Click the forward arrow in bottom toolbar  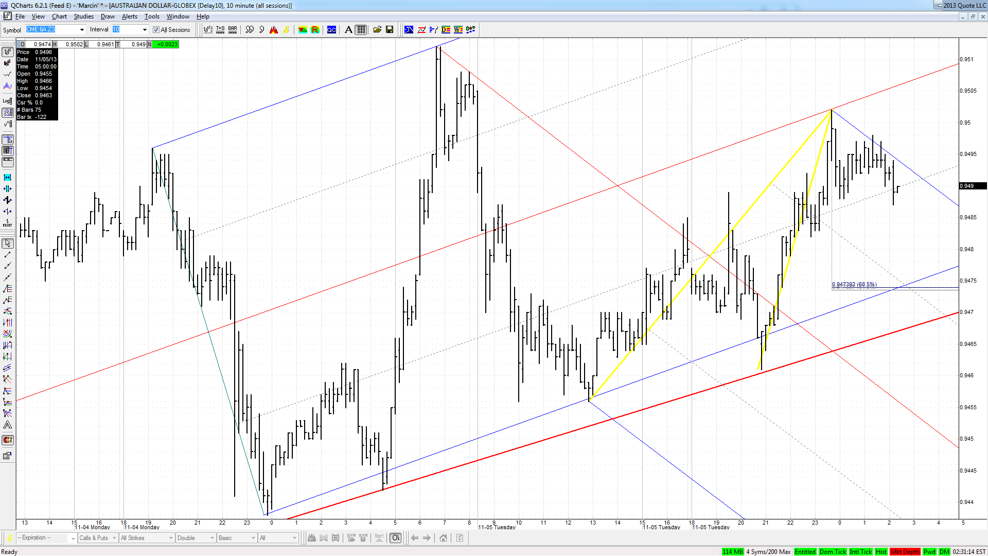427,538
